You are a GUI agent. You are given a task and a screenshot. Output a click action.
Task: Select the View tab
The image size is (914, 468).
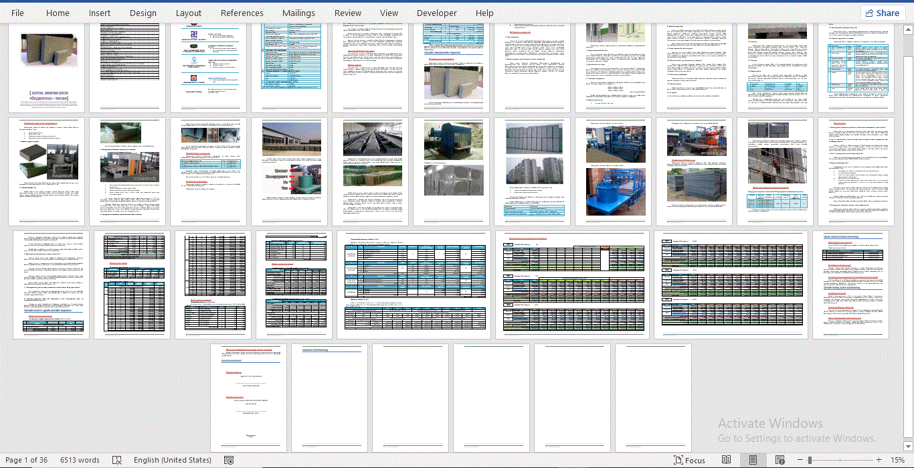click(389, 13)
